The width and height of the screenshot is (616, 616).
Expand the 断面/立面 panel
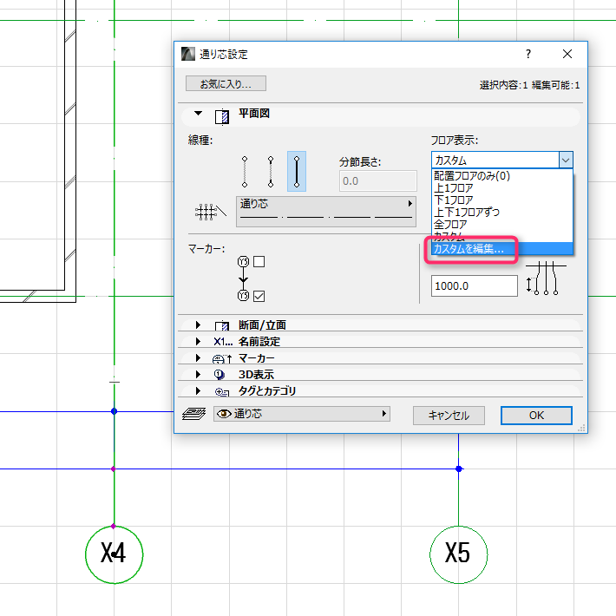coord(198,325)
